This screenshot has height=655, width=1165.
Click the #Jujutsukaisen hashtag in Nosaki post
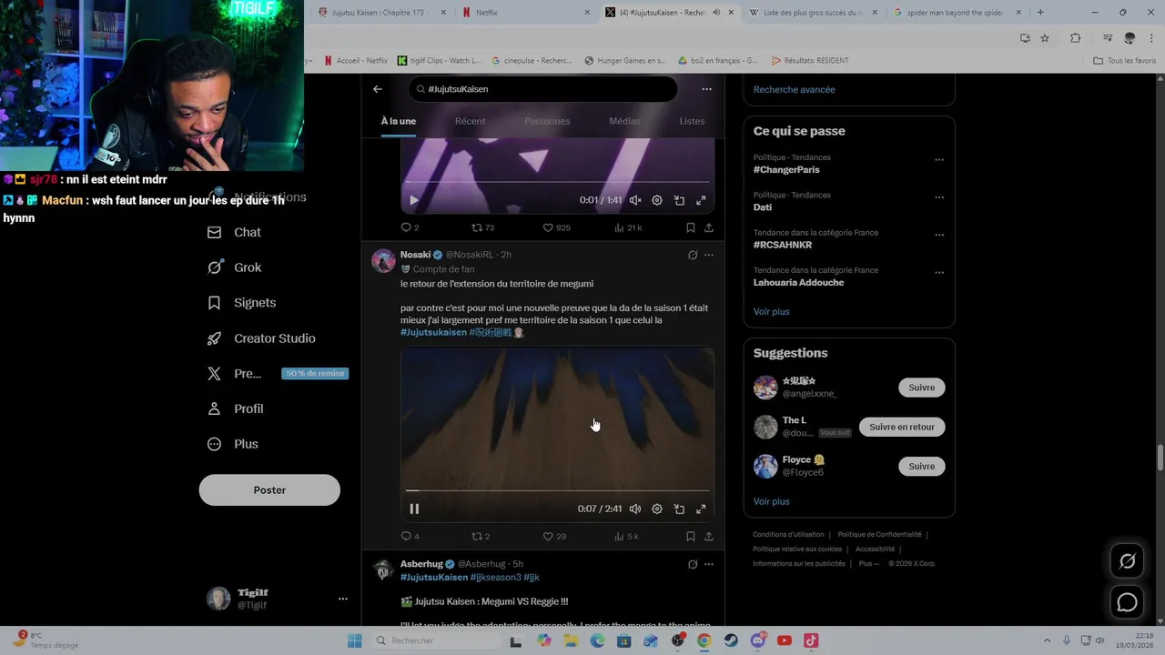click(433, 333)
